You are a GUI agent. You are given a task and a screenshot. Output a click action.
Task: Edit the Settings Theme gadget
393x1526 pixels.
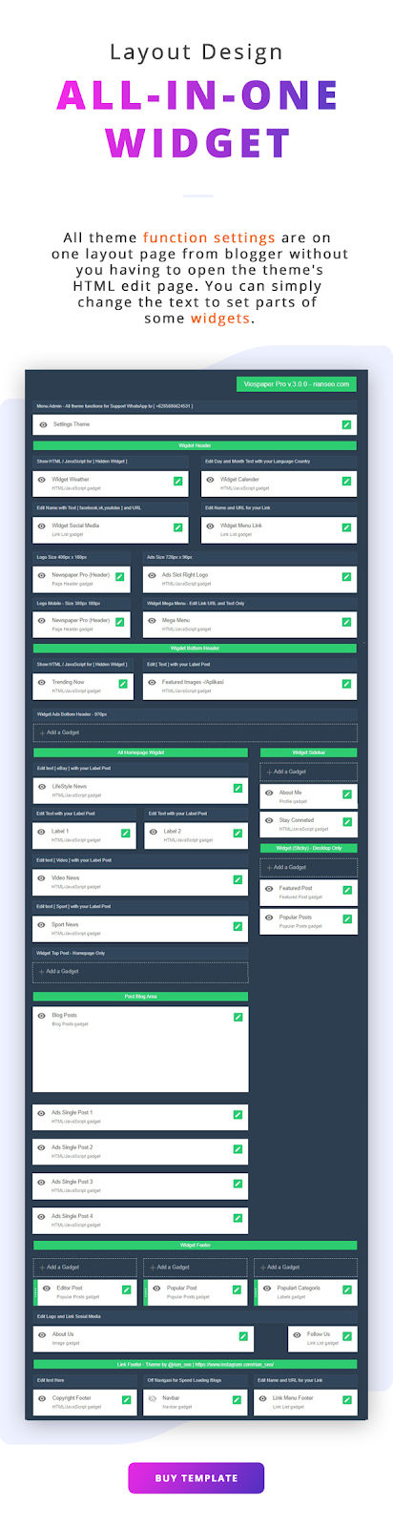(346, 424)
